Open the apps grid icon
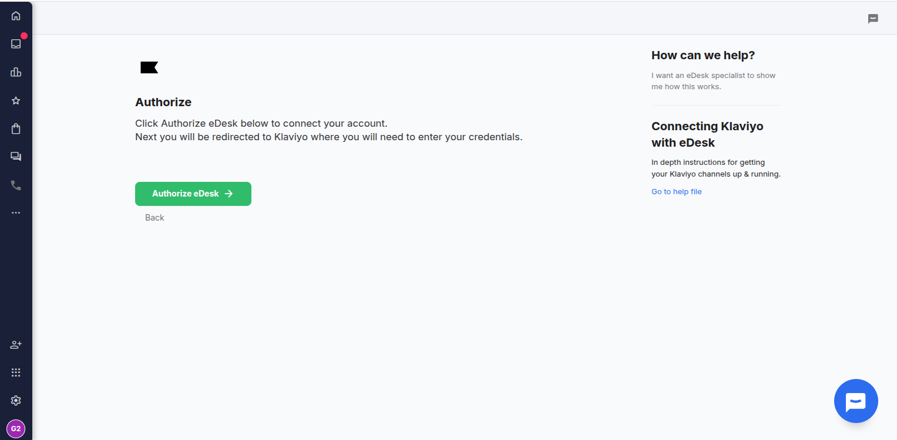The width and height of the screenshot is (897, 440). [16, 372]
